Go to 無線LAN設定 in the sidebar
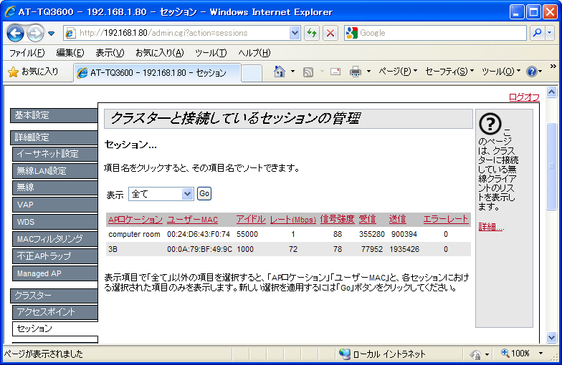 click(x=54, y=171)
